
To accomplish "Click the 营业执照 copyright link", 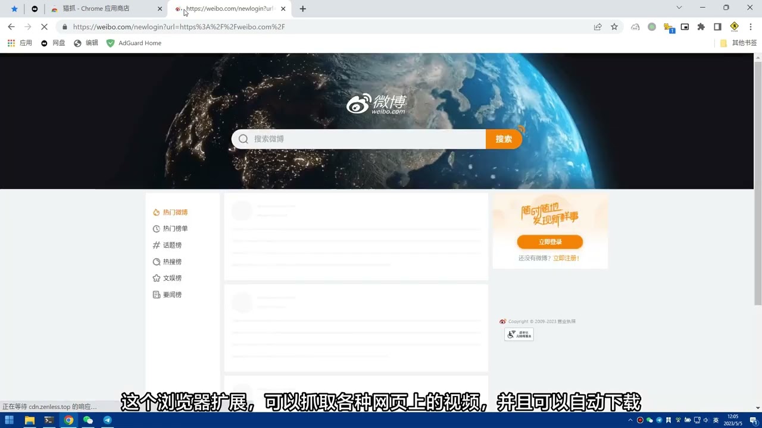I will click(566, 322).
